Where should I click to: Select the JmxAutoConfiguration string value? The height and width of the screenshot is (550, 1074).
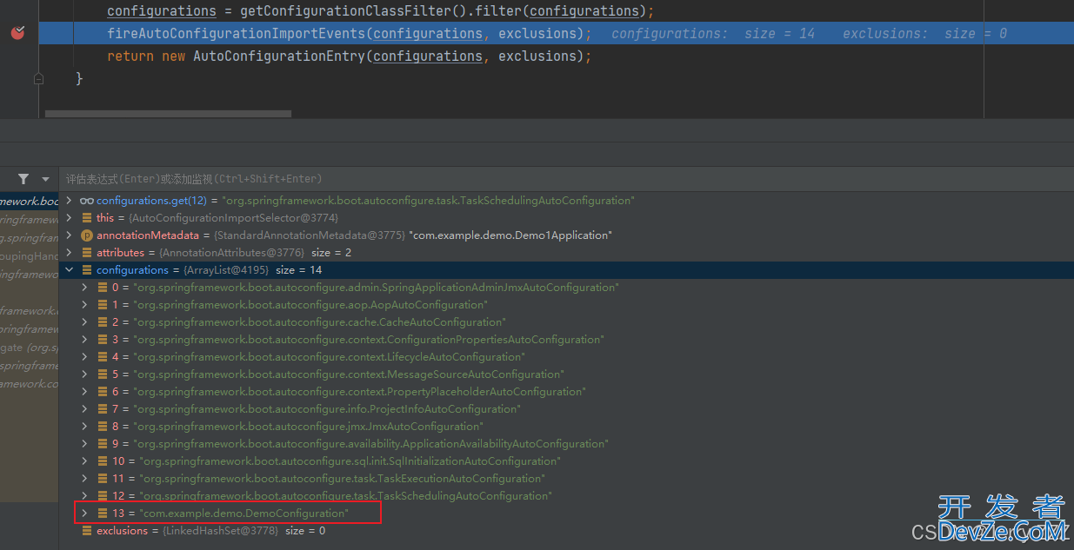tap(307, 427)
